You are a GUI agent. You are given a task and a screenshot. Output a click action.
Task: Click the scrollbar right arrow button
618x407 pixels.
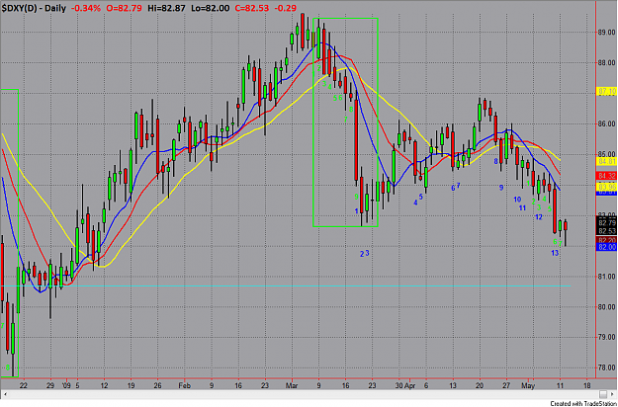tap(614, 394)
